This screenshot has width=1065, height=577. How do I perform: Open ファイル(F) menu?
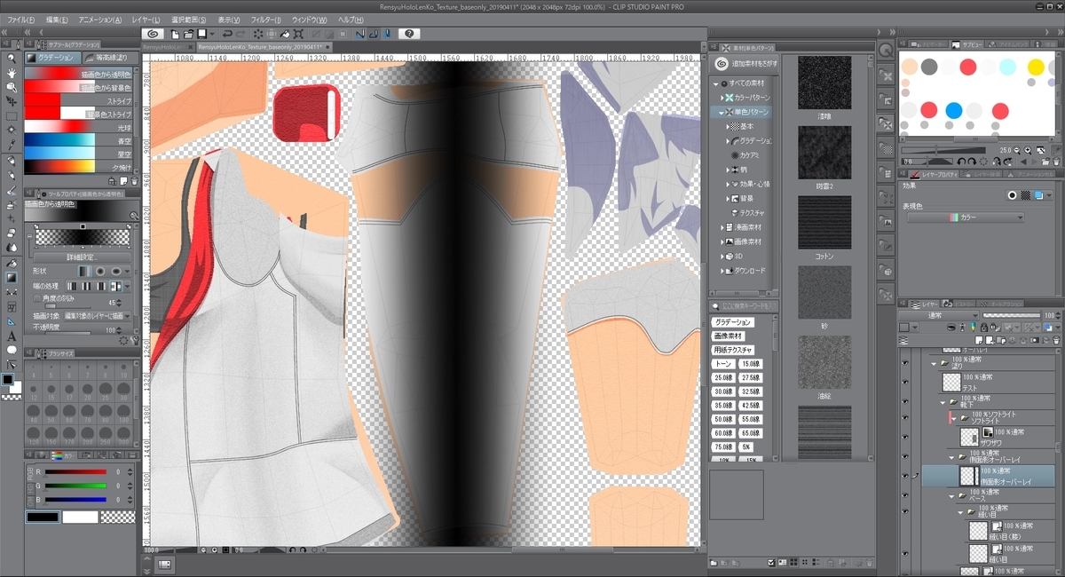coord(21,20)
